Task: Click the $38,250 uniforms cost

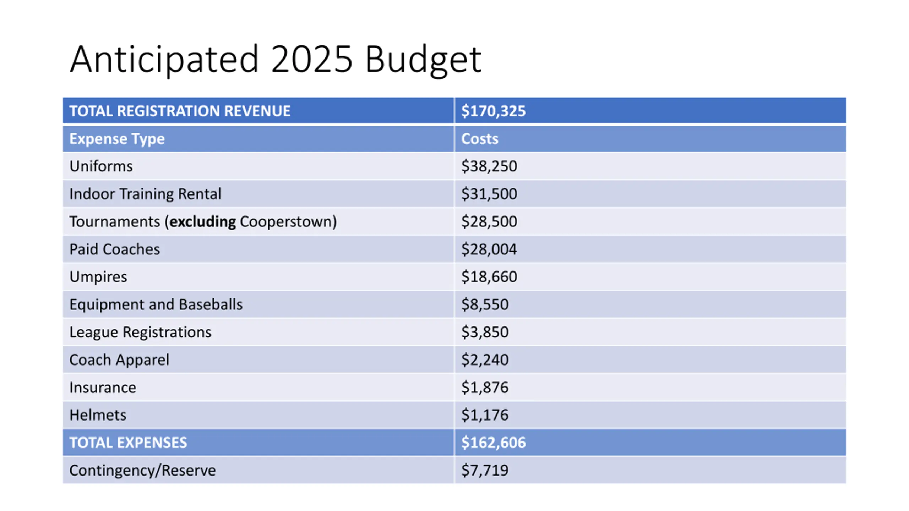Action: coord(489,166)
